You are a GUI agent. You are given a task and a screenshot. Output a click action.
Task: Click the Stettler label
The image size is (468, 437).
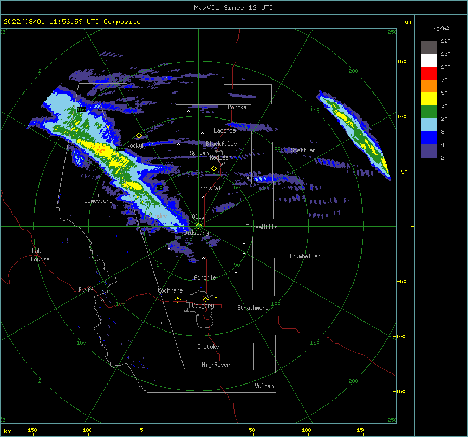pos(303,150)
